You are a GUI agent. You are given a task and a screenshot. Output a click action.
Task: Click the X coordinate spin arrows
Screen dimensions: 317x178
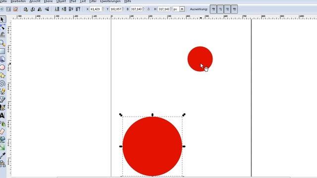[103, 9]
